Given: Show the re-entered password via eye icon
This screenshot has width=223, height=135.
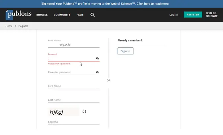Looking at the screenshot, I should click(x=97, y=72).
